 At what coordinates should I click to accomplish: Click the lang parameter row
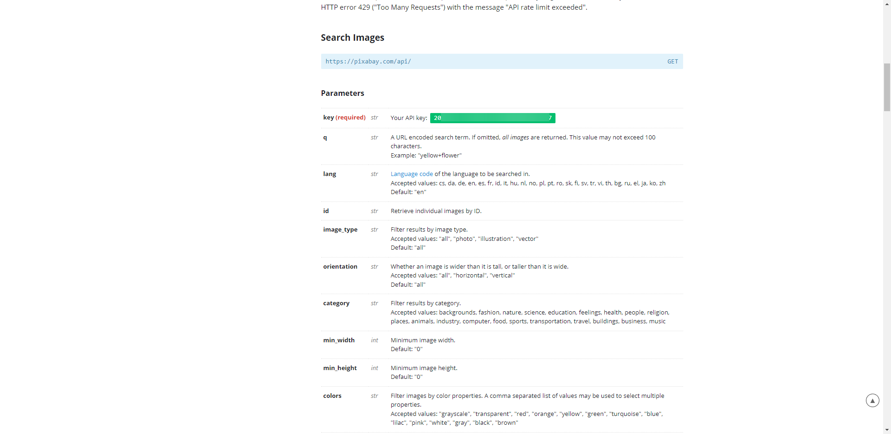pos(329,174)
